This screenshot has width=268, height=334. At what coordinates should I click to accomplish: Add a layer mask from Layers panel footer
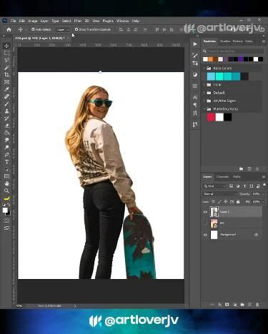(x=227, y=305)
